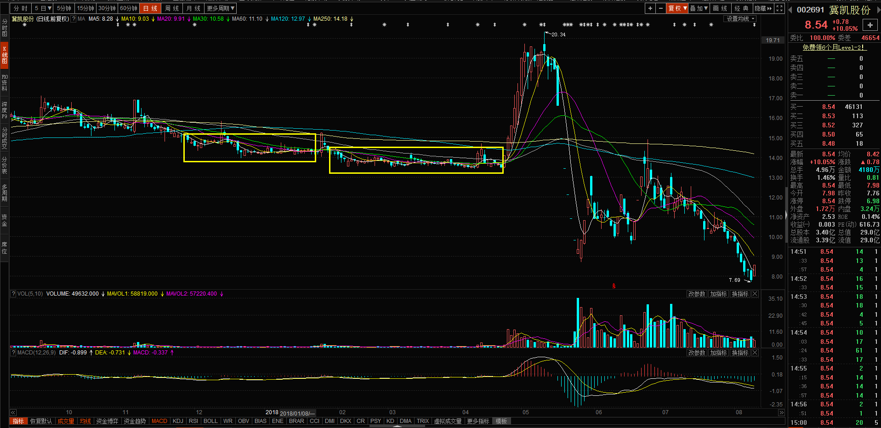Toggle 成交量 indicator at bottom bar
881x428 pixels.
(66, 421)
